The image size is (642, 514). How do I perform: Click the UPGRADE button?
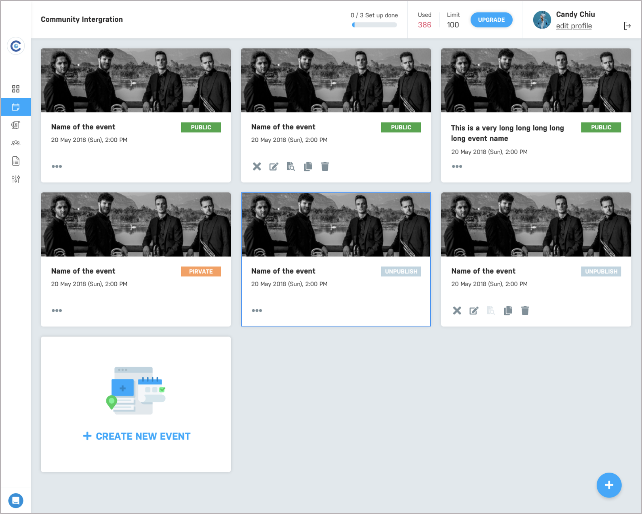pyautogui.click(x=491, y=20)
